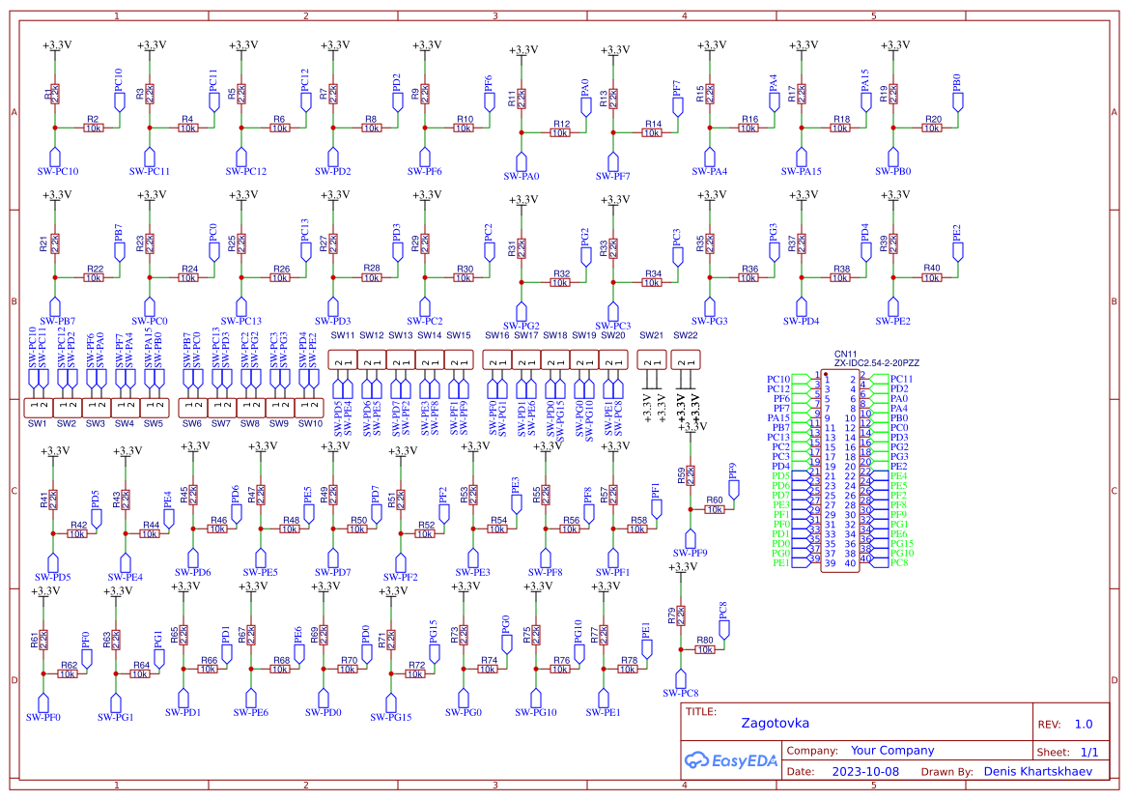The height and width of the screenshot is (801, 1129).
Task: Select the date 2023-10-08
Action: point(865,771)
